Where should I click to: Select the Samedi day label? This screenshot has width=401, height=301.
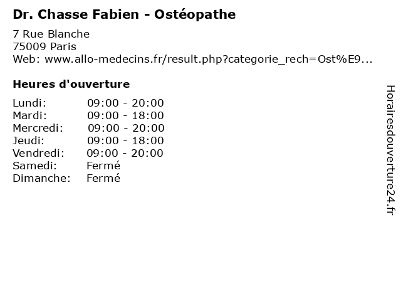34,166
